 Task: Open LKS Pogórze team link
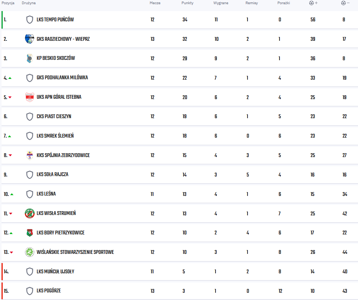click(49, 290)
